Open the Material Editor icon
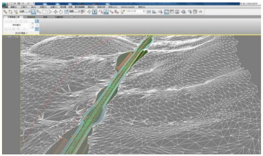This screenshot has height=156, width=263. [184, 12]
